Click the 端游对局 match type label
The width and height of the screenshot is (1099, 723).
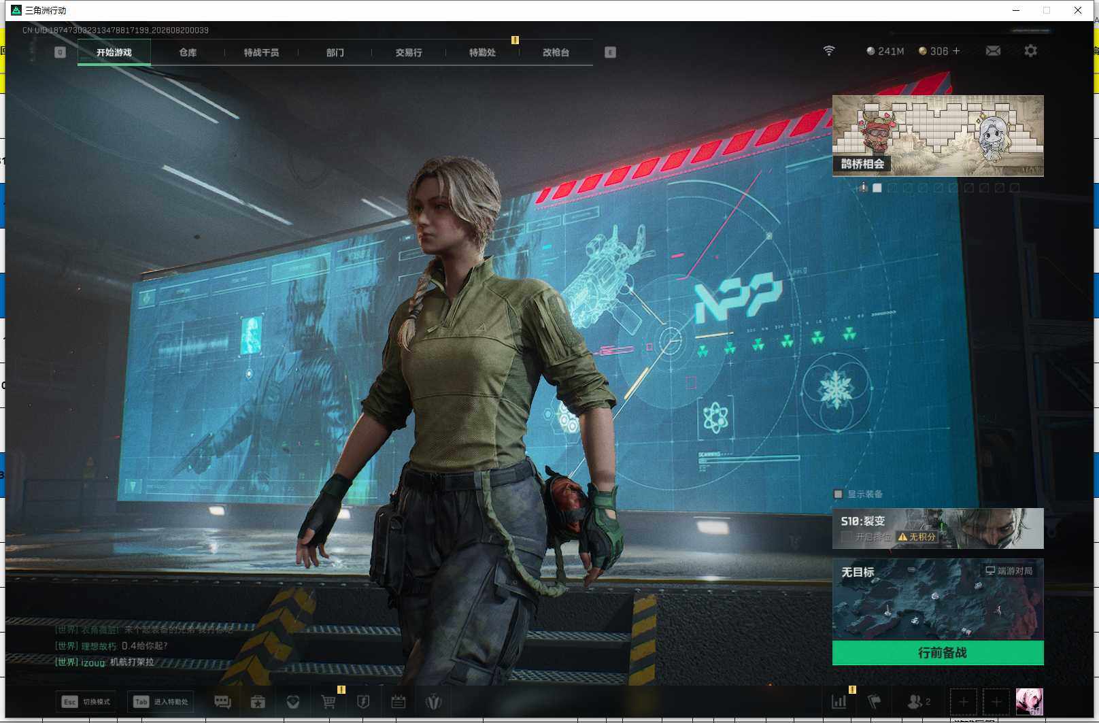[x=1009, y=571]
